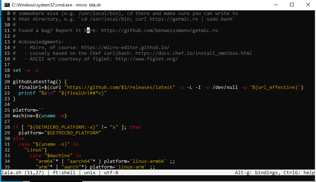Click the 'if' keyword on line 28

click(x=16, y=127)
